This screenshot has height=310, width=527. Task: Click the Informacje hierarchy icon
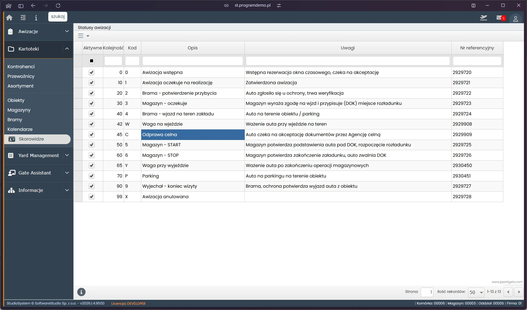11,190
